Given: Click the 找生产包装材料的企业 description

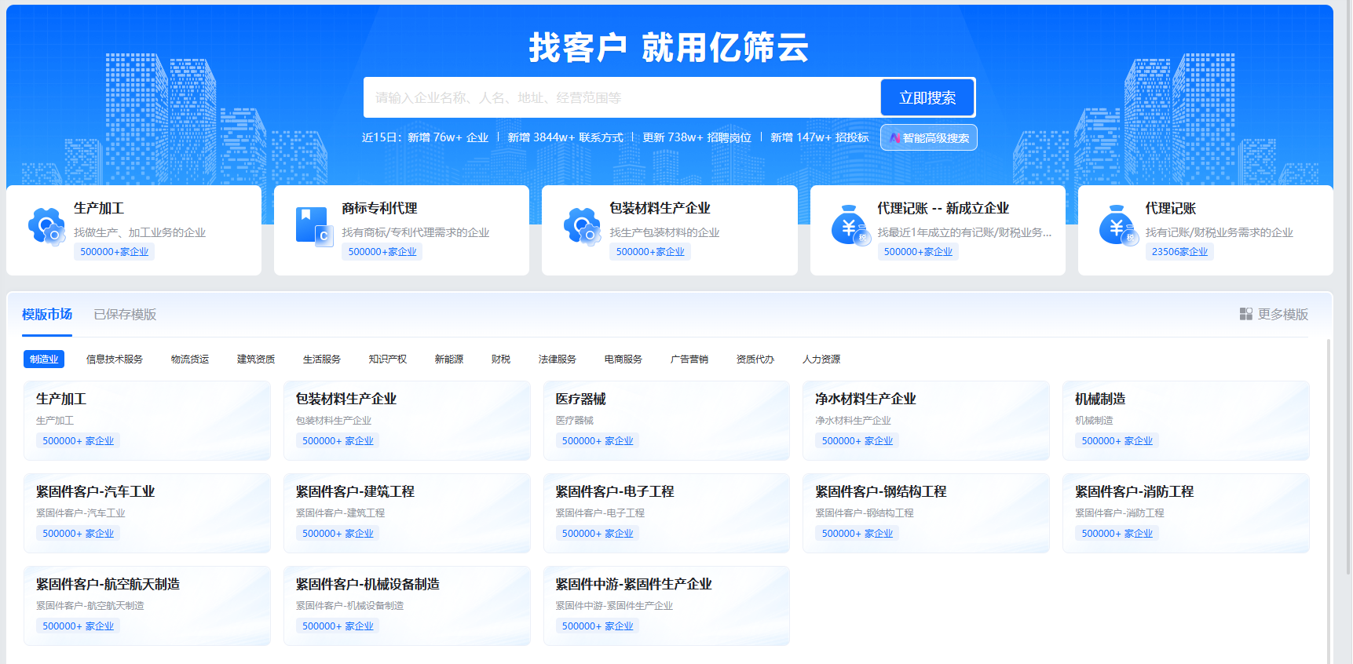Looking at the screenshot, I should pyautogui.click(x=664, y=232).
